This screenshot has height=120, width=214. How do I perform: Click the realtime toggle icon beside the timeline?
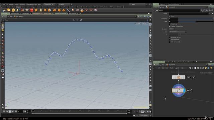[x=143, y=112]
